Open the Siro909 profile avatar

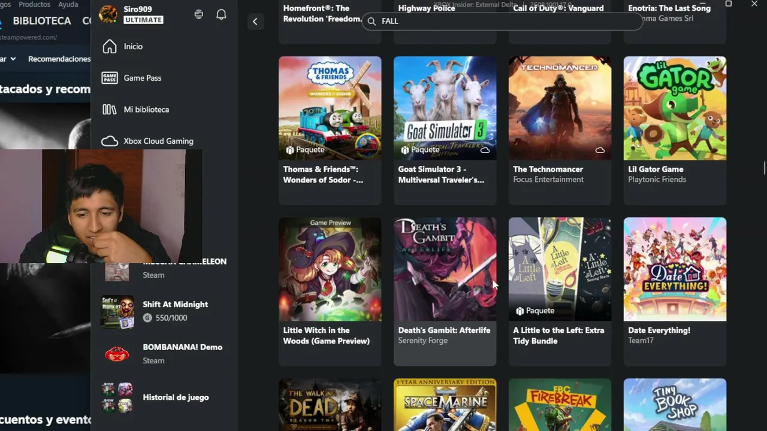click(x=108, y=14)
